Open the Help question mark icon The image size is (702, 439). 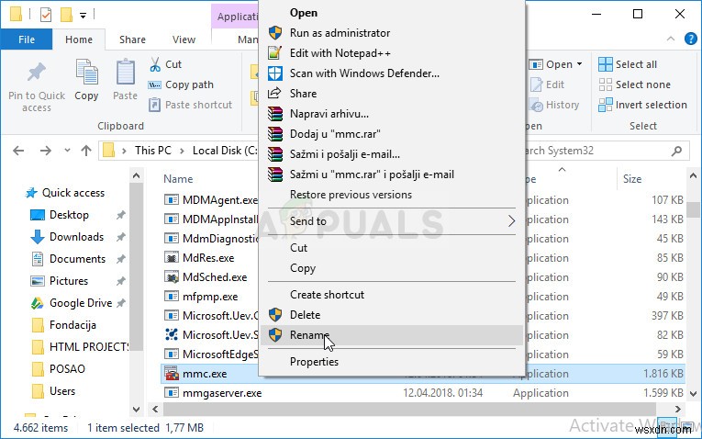pyautogui.click(x=690, y=39)
